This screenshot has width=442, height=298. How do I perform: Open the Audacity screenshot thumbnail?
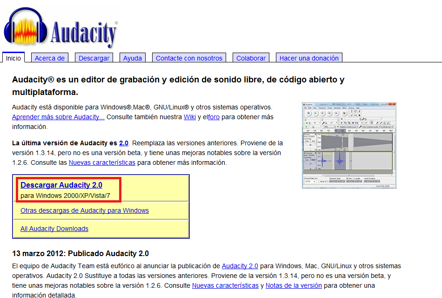[x=349, y=145]
